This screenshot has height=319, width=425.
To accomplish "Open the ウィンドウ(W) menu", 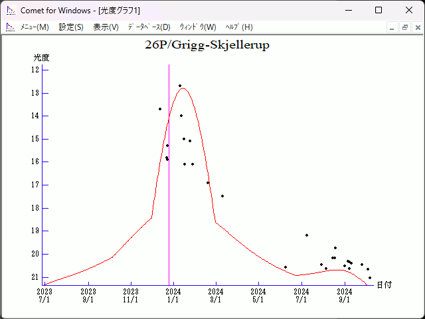I will [x=198, y=27].
